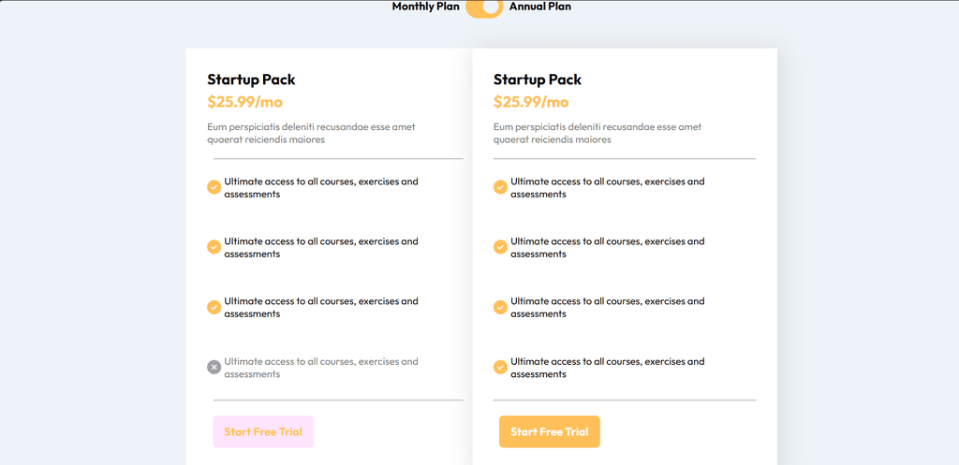Click fourth checkmark icon in right card
The width and height of the screenshot is (959, 465).
[x=500, y=368]
